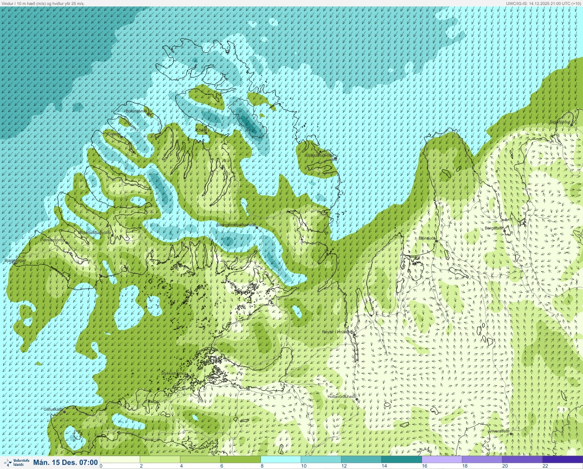583x469 pixels.
Task: Select the Reykir í Hrútafirði station dot
Action: click(354, 335)
